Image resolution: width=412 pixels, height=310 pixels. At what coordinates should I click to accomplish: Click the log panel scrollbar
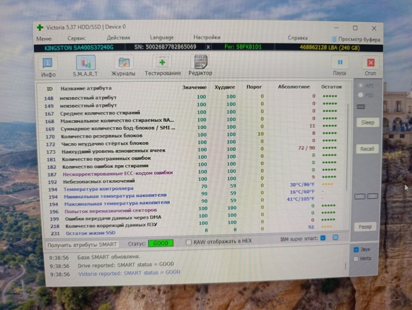pyautogui.click(x=345, y=266)
